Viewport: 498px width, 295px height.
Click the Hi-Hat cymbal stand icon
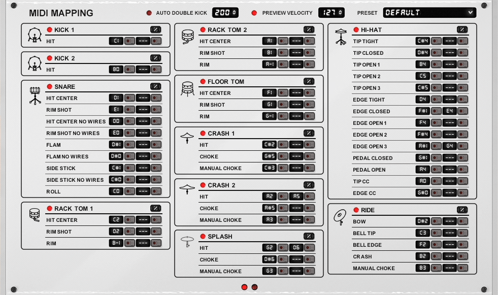(x=341, y=37)
